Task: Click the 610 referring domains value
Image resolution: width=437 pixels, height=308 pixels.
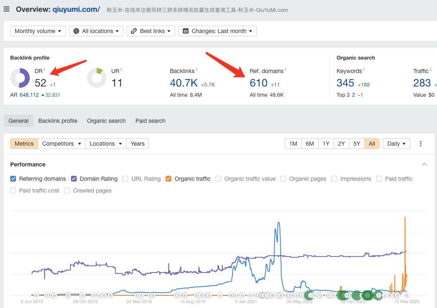Action: click(258, 83)
